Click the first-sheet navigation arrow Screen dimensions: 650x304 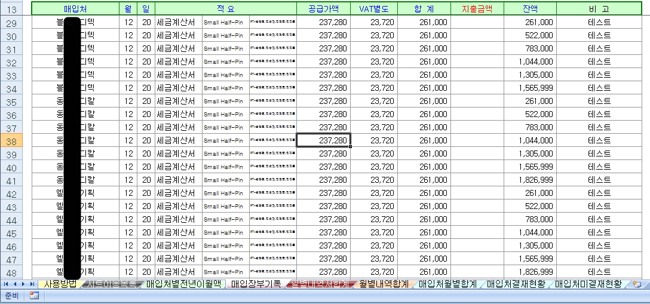(7, 284)
